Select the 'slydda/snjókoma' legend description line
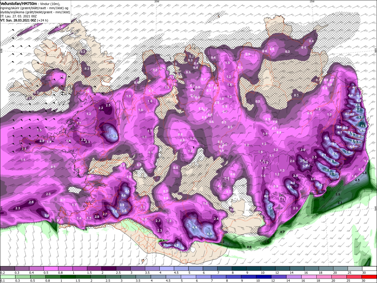This screenshot has width=377, height=283. 35,12
